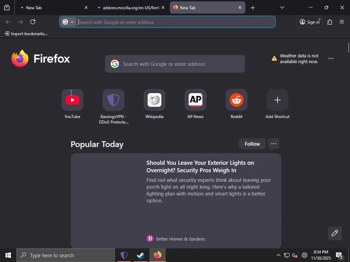Close the active New Tab
Image resolution: width=350 pixels, height=262 pixels.
[x=240, y=8]
